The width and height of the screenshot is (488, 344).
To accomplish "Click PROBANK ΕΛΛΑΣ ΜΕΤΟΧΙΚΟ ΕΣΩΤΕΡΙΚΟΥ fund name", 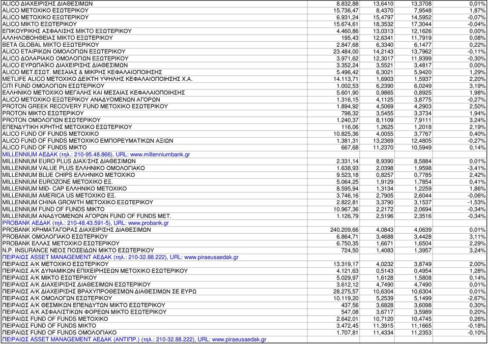I will tap(61, 243).
